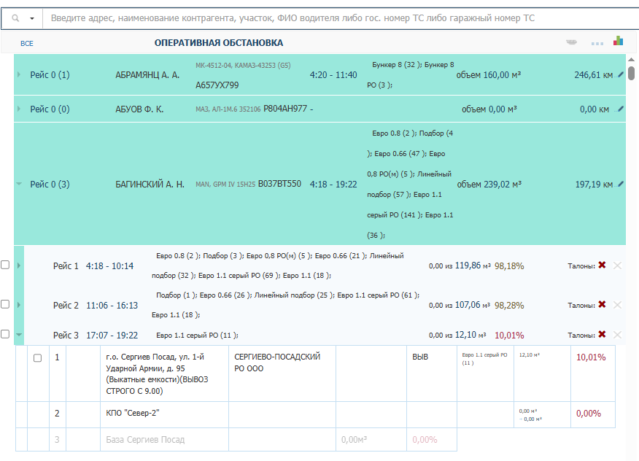Edit БАГИНСКИЙ А. Н. row via pencil
This screenshot has width=639, height=461.
tap(621, 185)
